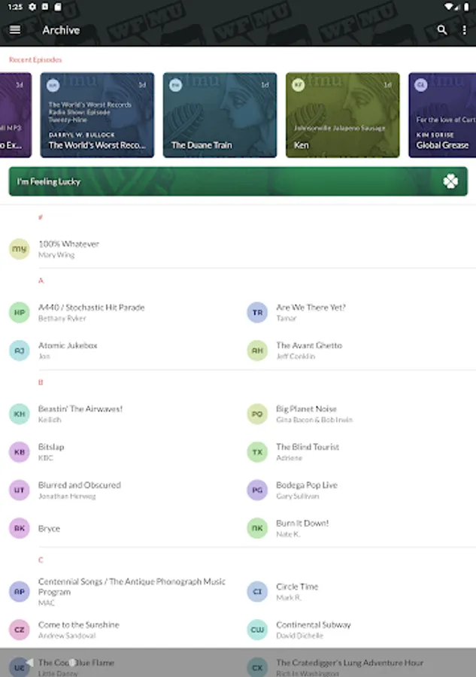Click the CZ avatar for Come to the Sunshine

coord(20,630)
